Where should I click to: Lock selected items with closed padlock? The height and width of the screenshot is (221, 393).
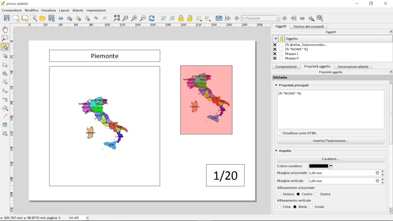coord(181,18)
